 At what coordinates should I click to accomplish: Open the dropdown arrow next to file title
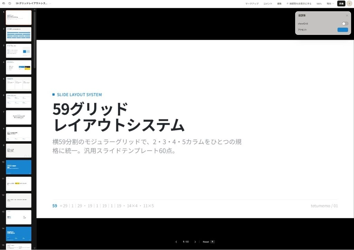[50, 3]
